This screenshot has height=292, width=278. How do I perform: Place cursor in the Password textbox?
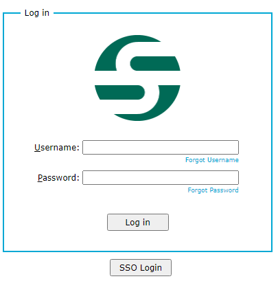pyautogui.click(x=161, y=177)
